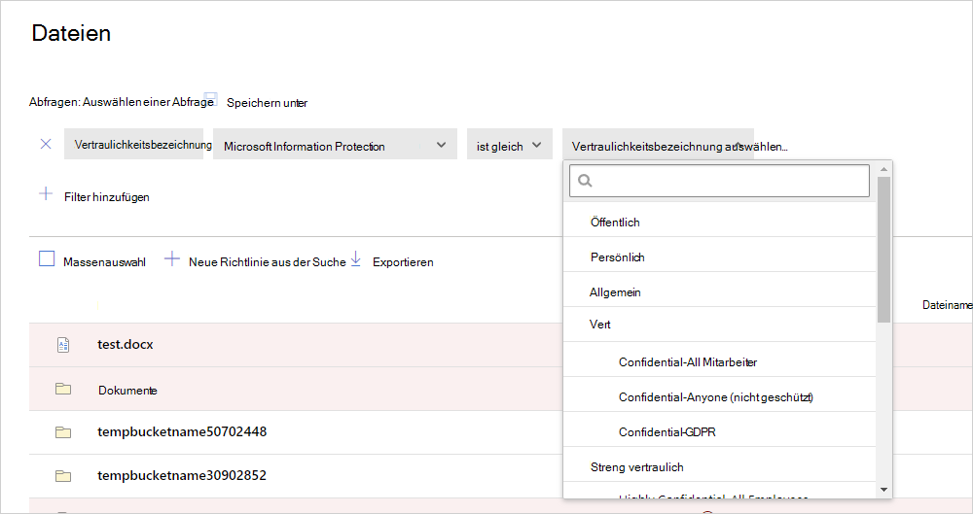Select Öffentlich from the label list

coord(719,222)
